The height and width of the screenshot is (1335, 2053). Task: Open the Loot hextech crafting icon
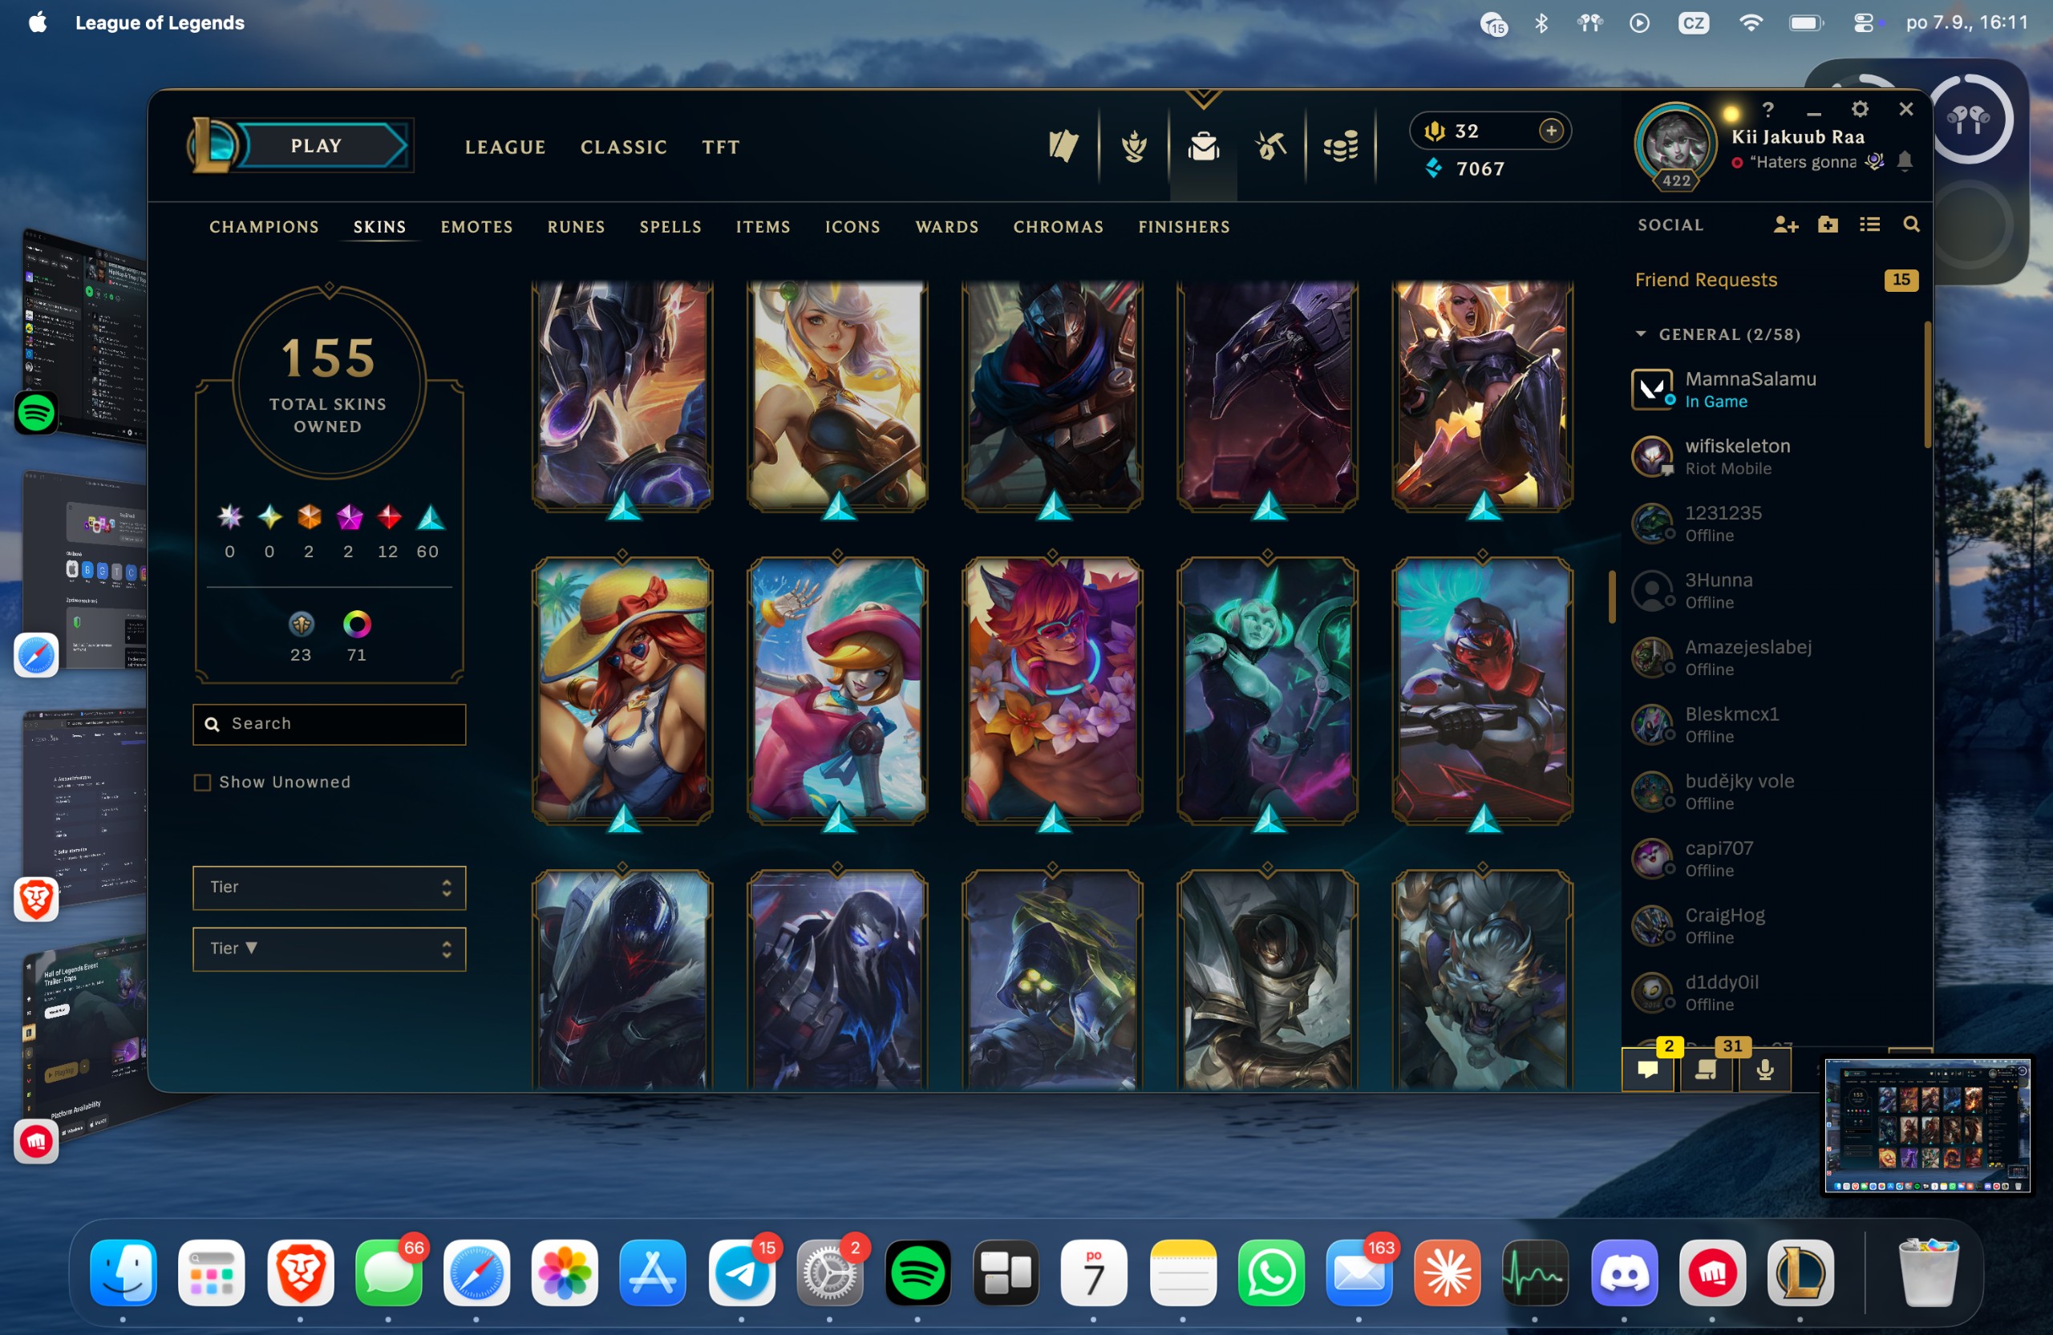tap(1271, 146)
